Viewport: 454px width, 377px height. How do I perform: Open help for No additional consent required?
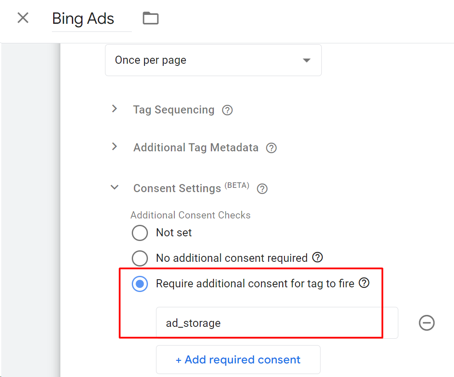(318, 257)
